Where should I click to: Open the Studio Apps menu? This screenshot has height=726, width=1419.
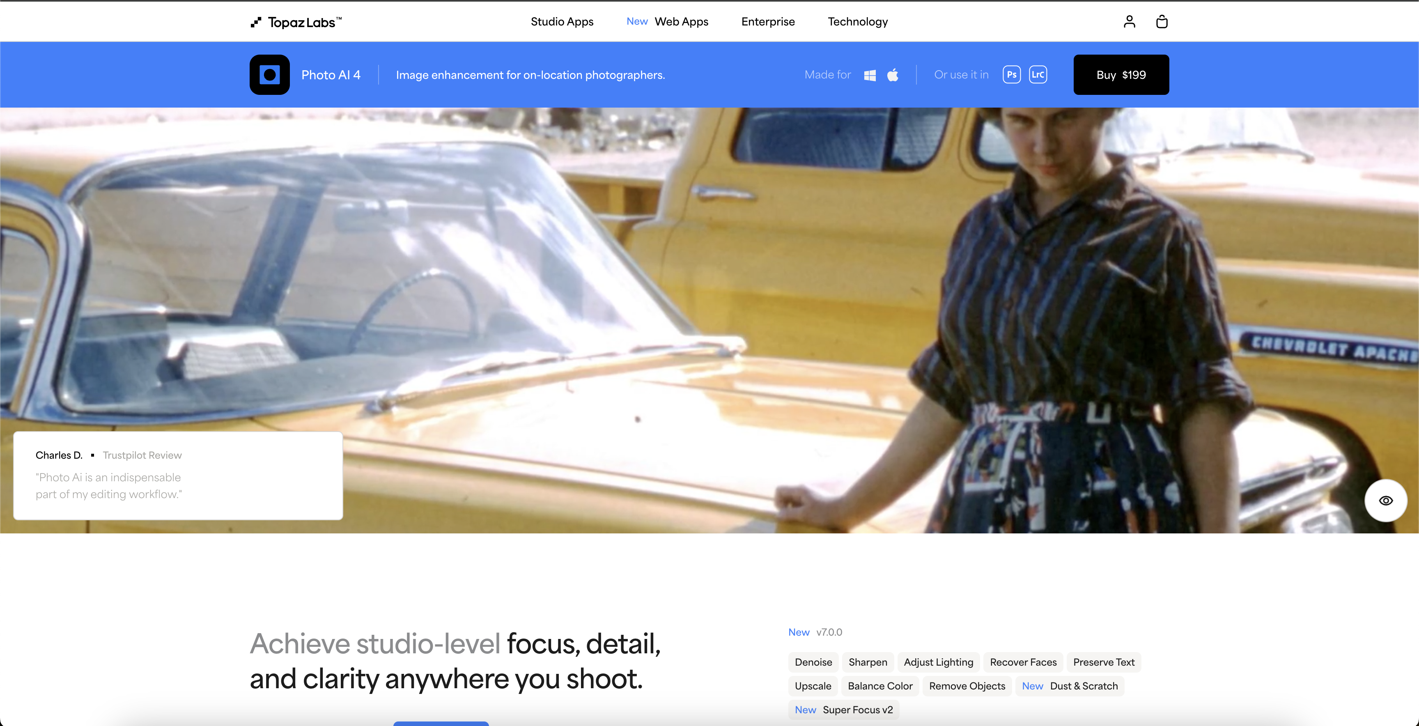[x=562, y=21]
